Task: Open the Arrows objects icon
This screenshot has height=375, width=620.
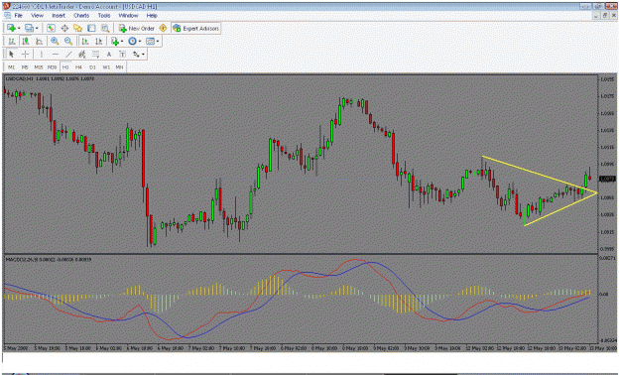Action: [x=137, y=55]
